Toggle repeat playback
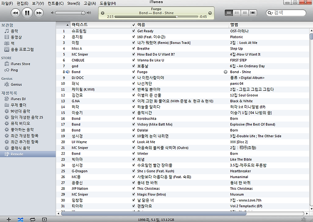The height and width of the screenshot is (222, 313). pos(32,219)
